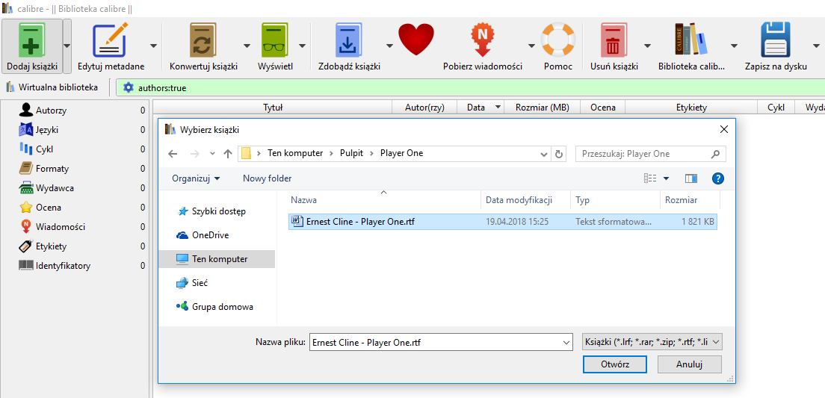
Task: Sort by Ocena column header
Action: [603, 108]
